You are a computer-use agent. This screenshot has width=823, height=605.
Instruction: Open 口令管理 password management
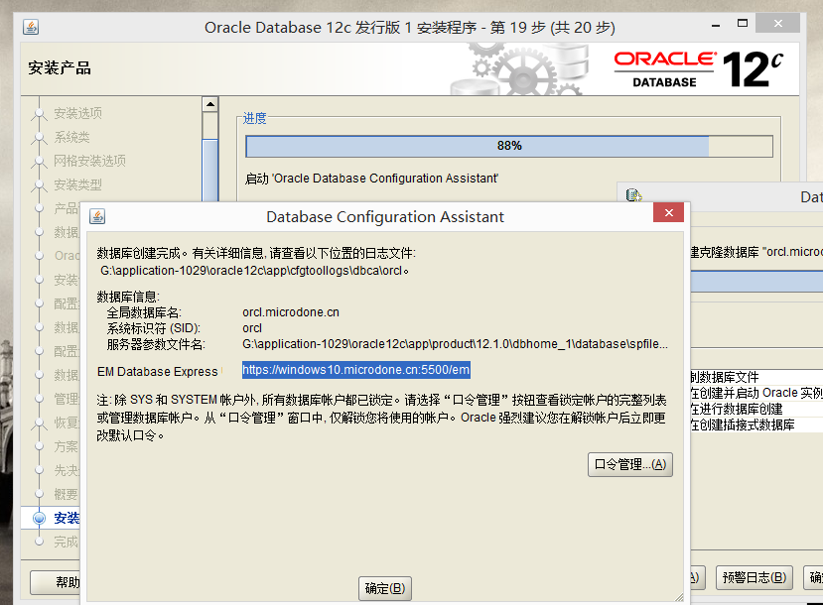(629, 464)
